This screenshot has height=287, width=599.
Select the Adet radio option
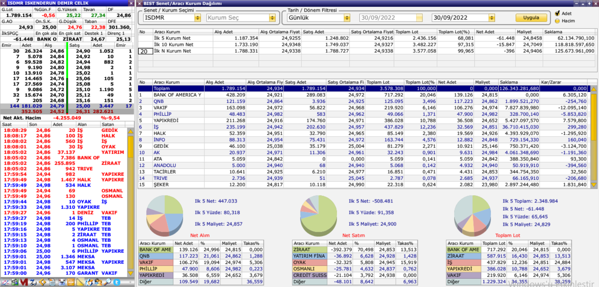point(558,13)
